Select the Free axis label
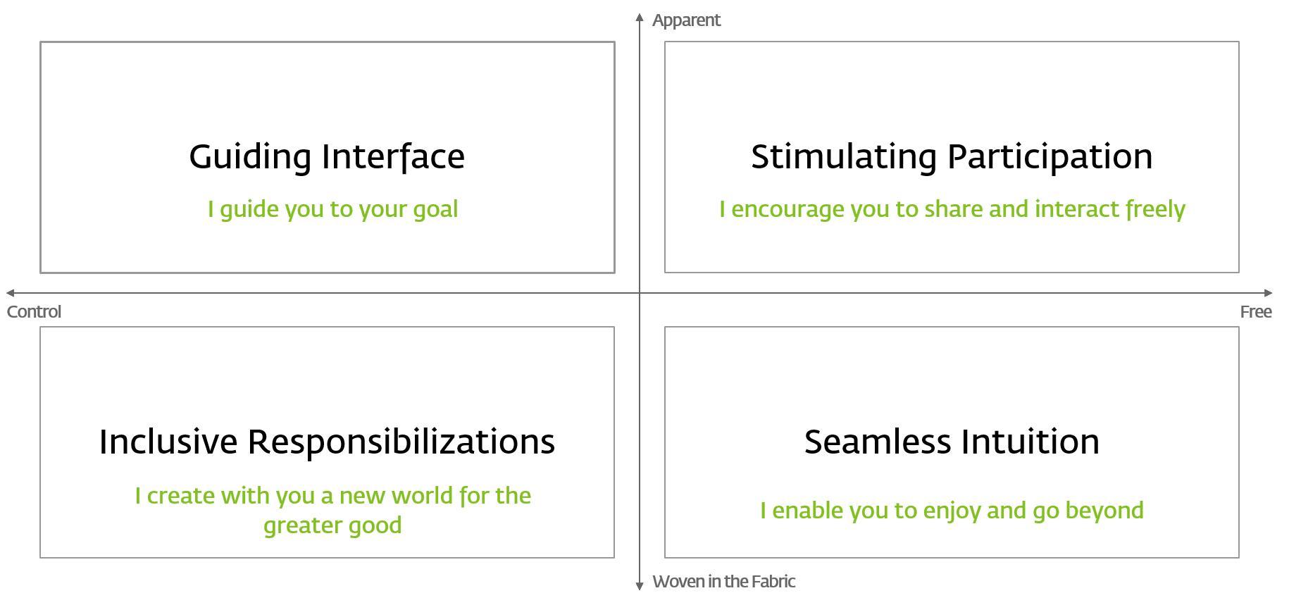Screen dimensions: 1289x605 click(1256, 312)
